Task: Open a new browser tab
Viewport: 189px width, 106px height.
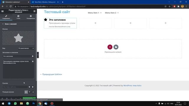Action: point(63,2)
